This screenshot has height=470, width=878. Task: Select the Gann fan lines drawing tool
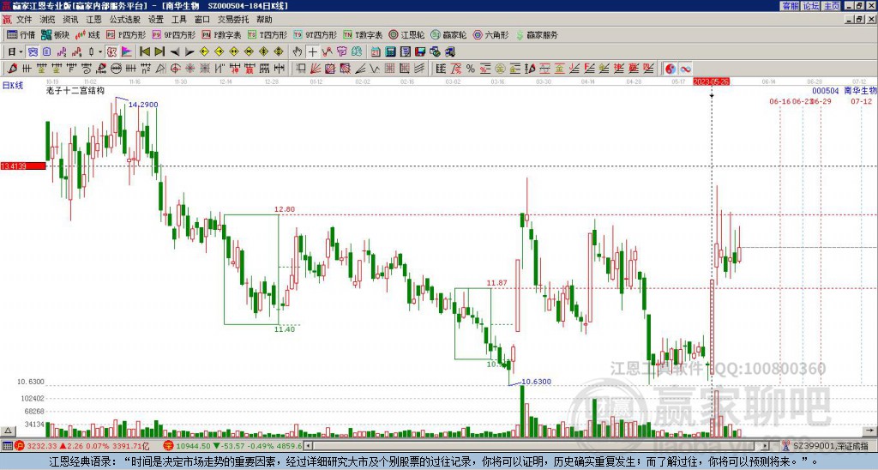[316, 69]
